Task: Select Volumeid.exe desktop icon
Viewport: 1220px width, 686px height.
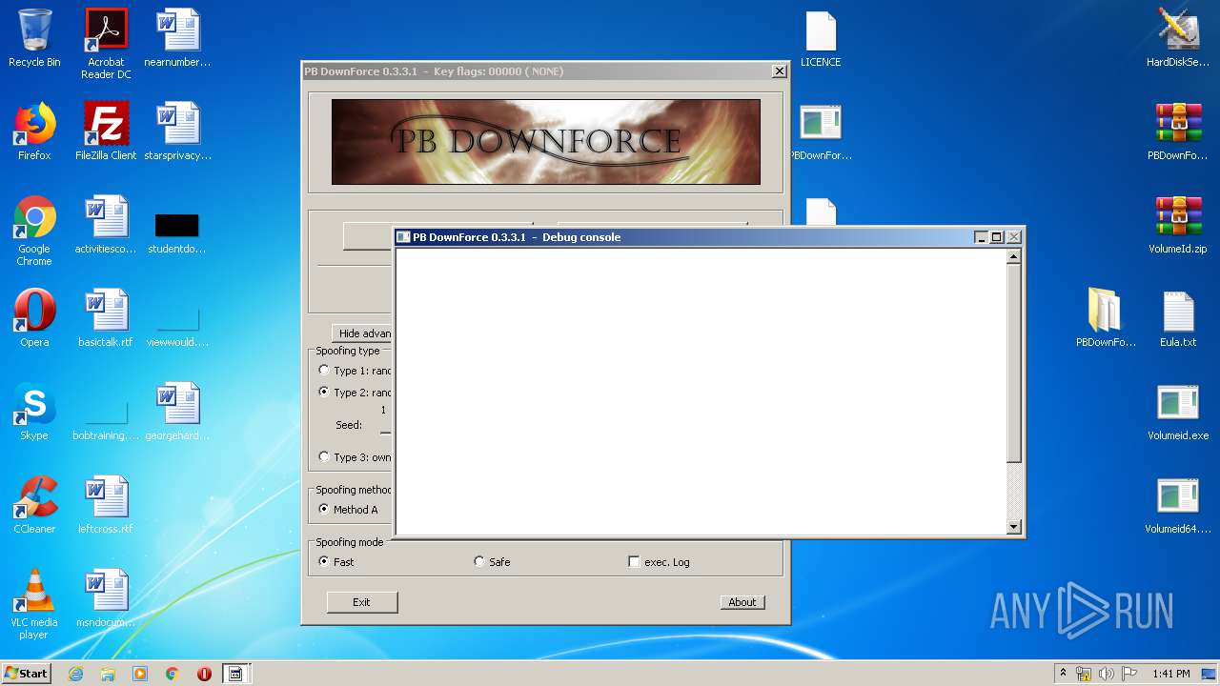Action: pyautogui.click(x=1178, y=413)
